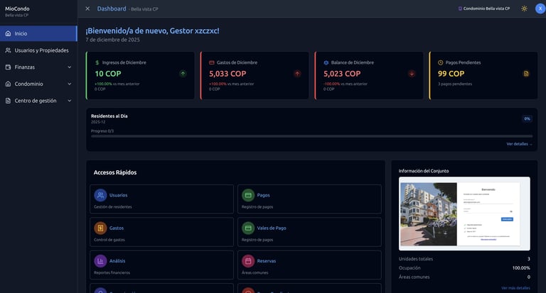Click the dollar icon on Ingresos card
Screen dimensions: 546x293
(x=97, y=62)
